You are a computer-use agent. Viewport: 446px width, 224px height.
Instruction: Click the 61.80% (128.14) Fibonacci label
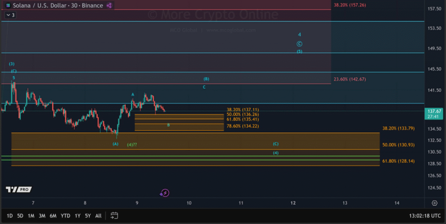[398, 161]
